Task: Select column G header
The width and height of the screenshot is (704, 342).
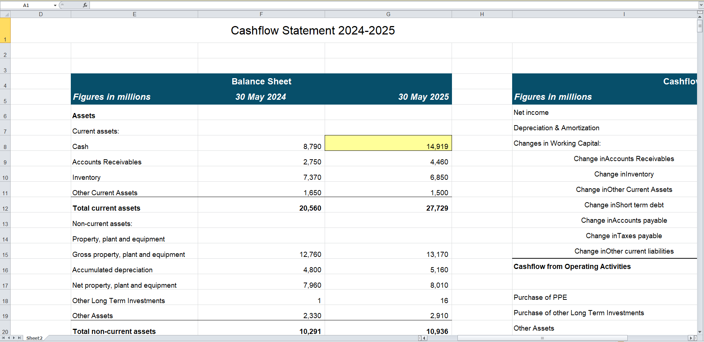Action: point(388,14)
